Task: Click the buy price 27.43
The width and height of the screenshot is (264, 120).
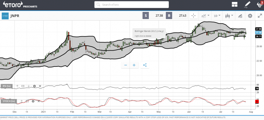Action: tap(182, 16)
